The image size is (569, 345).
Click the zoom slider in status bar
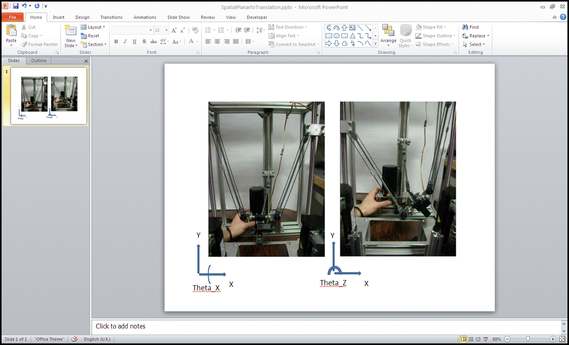point(528,339)
